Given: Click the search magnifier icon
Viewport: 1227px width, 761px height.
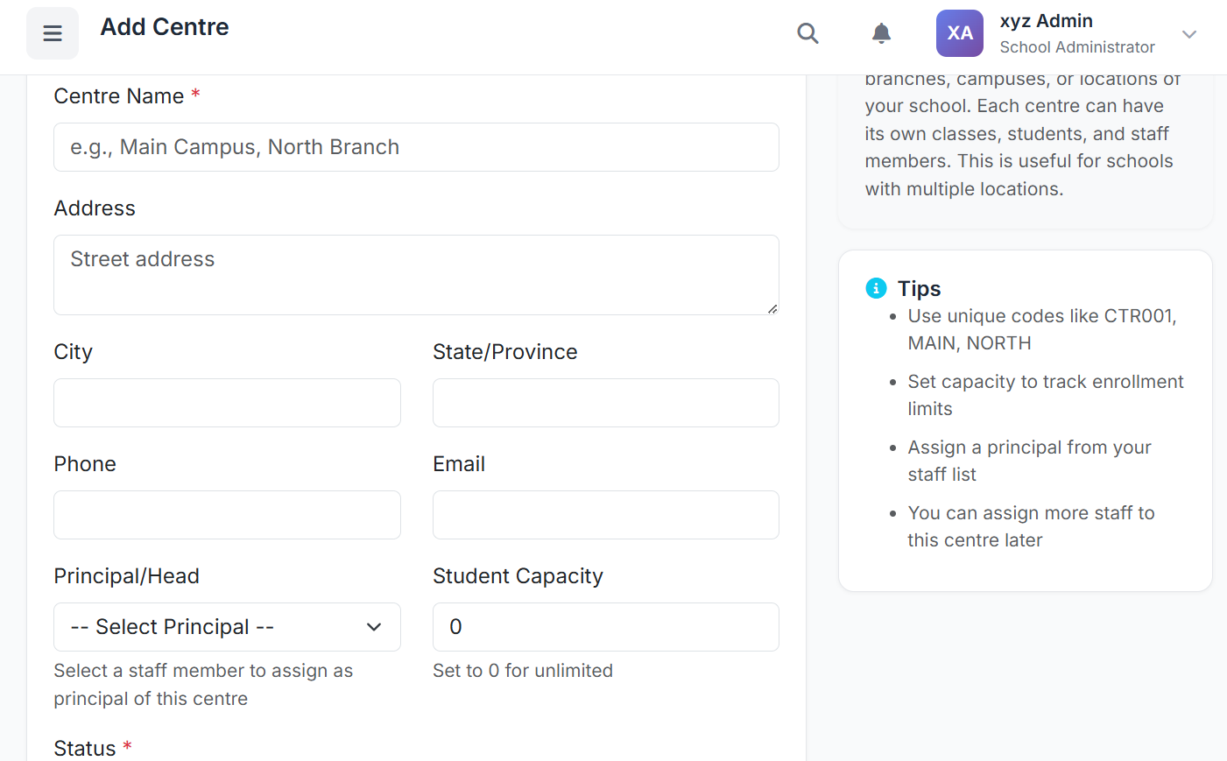Looking at the screenshot, I should (807, 33).
